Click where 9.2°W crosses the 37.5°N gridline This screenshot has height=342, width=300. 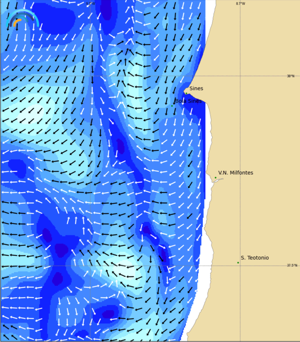click(90, 265)
